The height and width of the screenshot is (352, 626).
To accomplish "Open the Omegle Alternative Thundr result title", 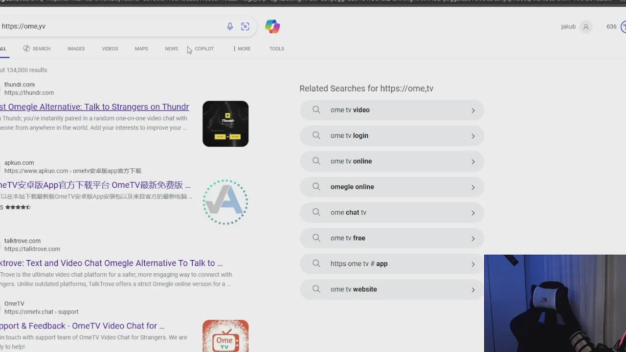I will (x=94, y=107).
